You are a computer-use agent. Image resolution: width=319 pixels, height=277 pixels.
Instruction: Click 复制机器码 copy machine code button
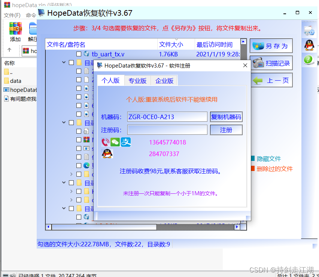(226, 117)
